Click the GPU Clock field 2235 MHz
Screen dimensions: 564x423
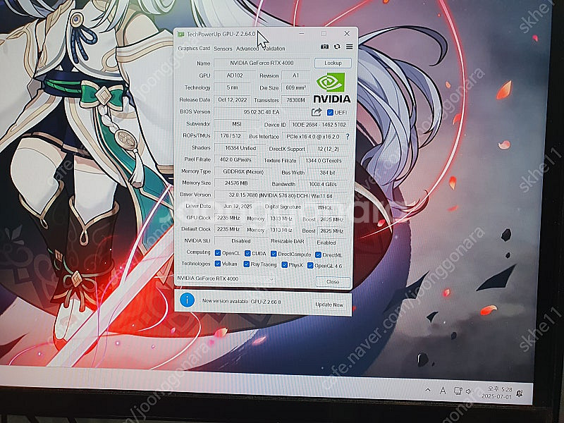click(228, 218)
